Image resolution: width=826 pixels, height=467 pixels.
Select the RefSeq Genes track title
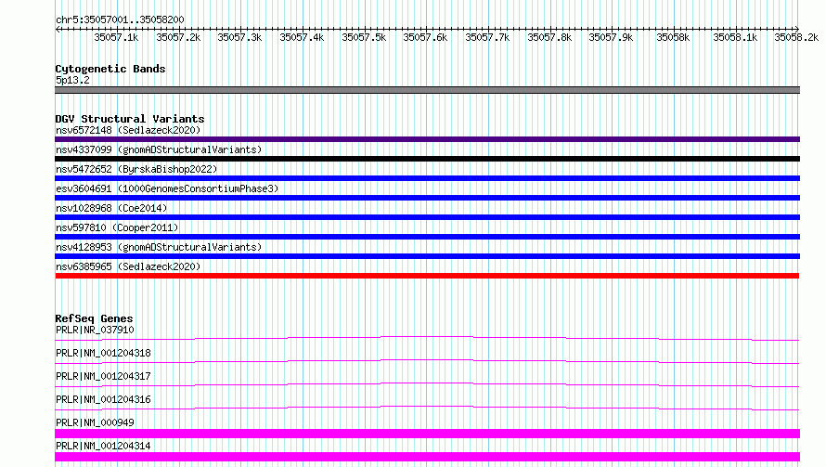click(x=94, y=318)
